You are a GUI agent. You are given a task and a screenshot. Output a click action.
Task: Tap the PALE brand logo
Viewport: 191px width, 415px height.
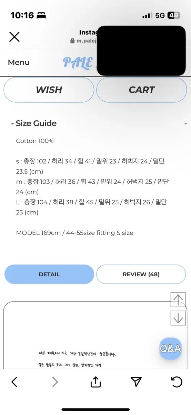point(79,63)
